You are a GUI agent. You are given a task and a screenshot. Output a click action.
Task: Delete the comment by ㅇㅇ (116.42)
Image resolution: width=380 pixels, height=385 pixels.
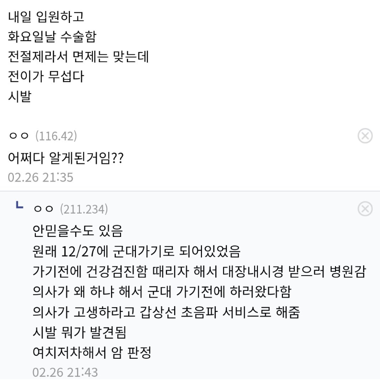366,136
